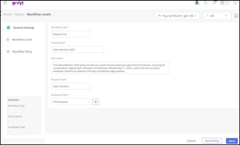Image resolution: width=240 pixels, height=145 pixels.
Task: Click the Setup breadcrumb link
Action: coord(19,14)
